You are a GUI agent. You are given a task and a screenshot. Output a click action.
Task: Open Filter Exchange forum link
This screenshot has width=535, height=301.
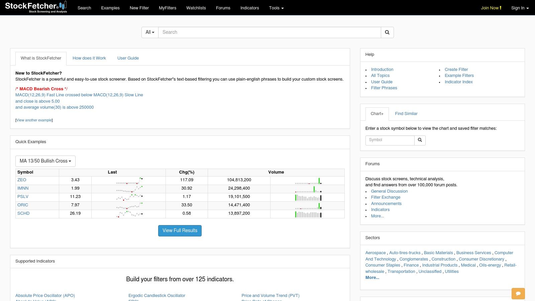[x=386, y=197]
